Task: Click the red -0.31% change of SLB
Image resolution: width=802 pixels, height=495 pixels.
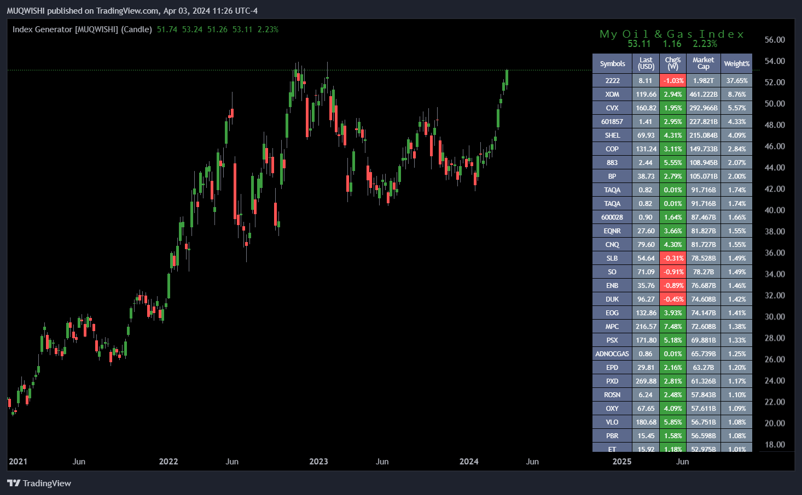Action: (673, 258)
